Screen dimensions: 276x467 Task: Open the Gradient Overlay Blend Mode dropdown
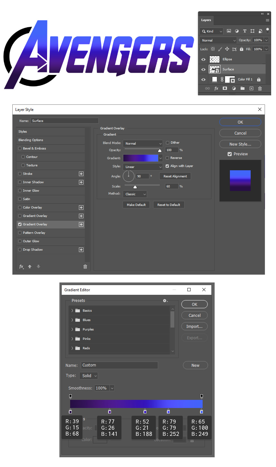pyautogui.click(x=143, y=143)
